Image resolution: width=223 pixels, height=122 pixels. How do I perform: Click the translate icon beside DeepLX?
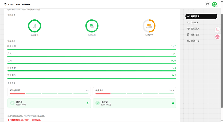[x=188, y=23]
